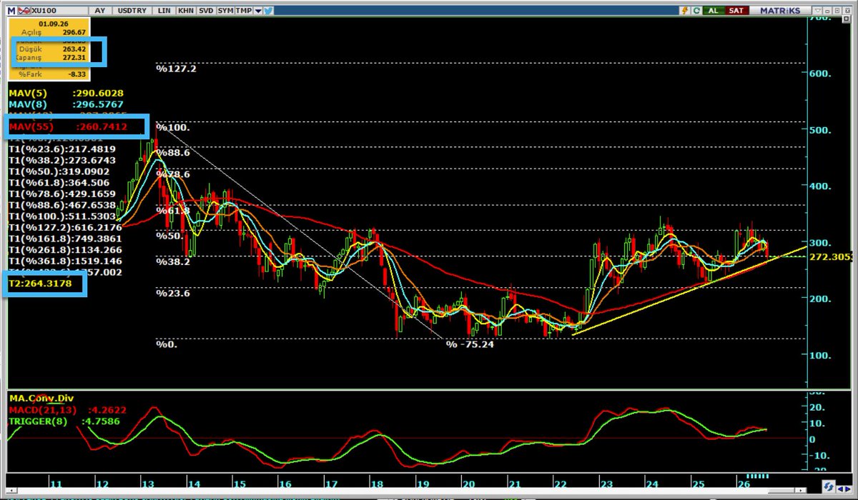Viewport: 858px width, 500px height.
Task: Click the SVD toolbar button
Action: [x=206, y=11]
